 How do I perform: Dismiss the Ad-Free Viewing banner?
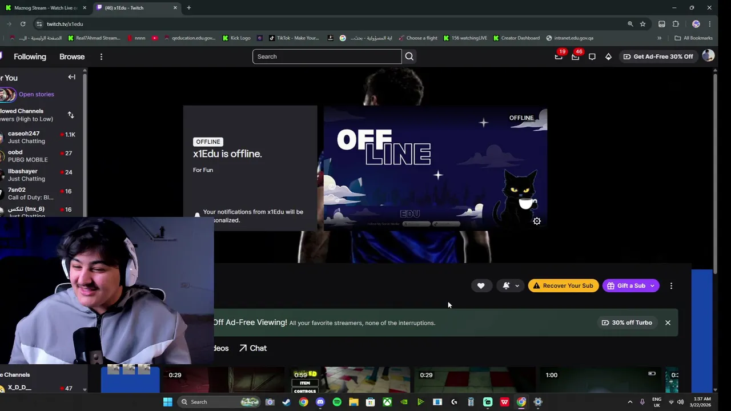pos(668,323)
